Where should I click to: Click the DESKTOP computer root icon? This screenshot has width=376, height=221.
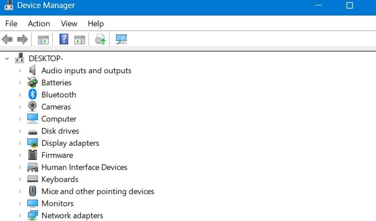tap(19, 58)
